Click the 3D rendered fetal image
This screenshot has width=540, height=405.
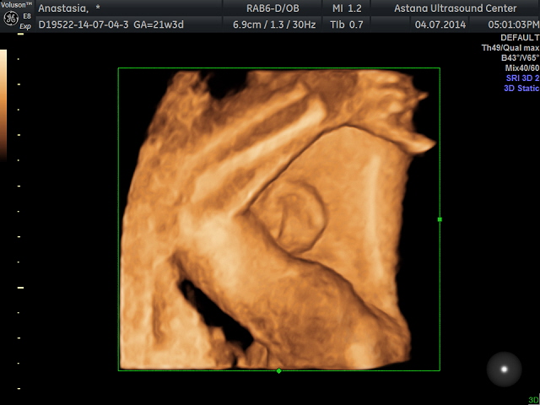coord(278,219)
